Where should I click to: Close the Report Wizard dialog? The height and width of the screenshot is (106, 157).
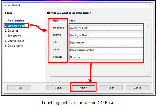[x=150, y=5]
